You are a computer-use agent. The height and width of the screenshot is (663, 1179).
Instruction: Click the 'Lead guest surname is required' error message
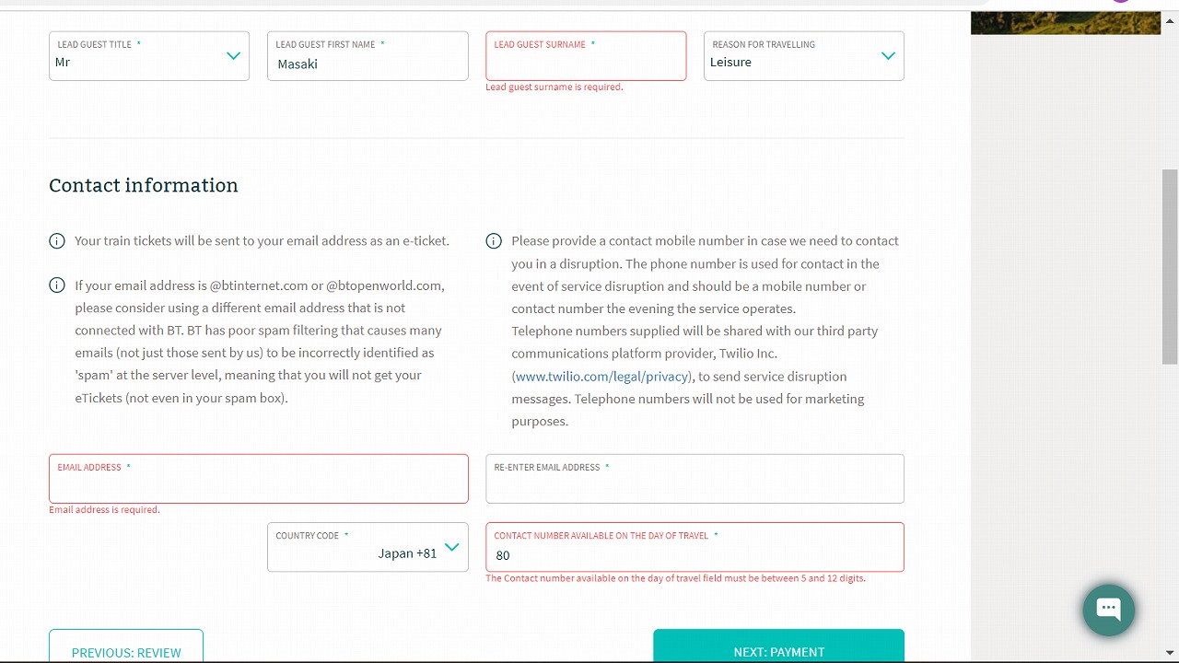point(554,87)
